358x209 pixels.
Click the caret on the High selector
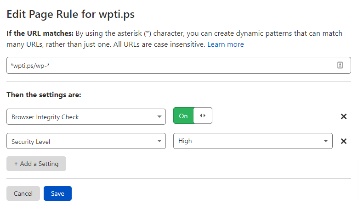(326, 141)
